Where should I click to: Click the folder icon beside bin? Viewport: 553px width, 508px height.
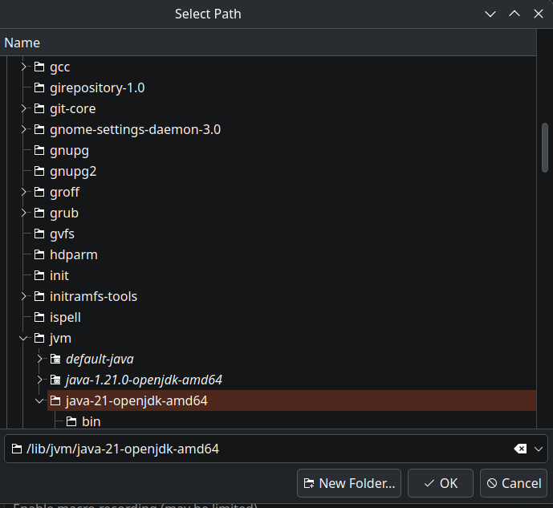[71, 421]
